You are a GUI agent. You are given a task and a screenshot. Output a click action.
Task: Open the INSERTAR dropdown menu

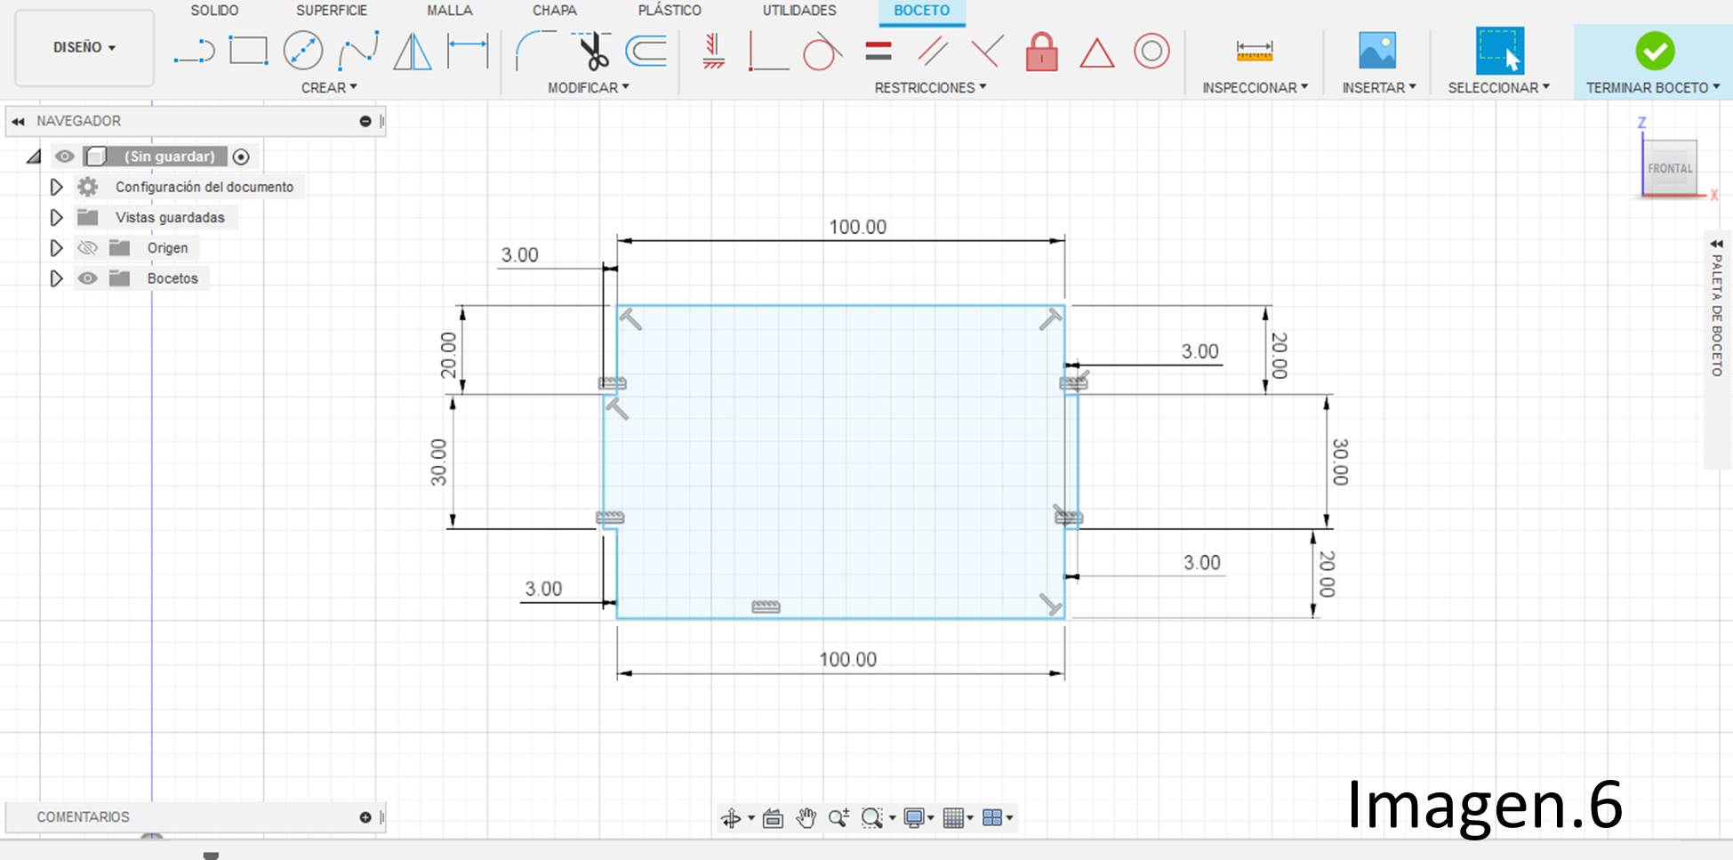pyautogui.click(x=1379, y=88)
